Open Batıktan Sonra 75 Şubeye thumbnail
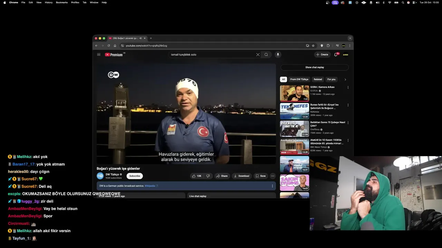Image resolution: width=442 pixels, height=248 pixels. pyautogui.click(x=295, y=128)
